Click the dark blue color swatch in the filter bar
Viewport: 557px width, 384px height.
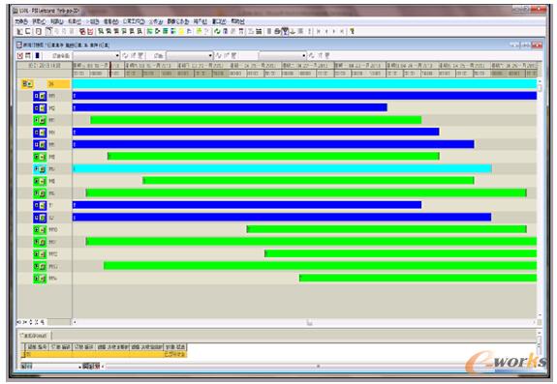38,56
